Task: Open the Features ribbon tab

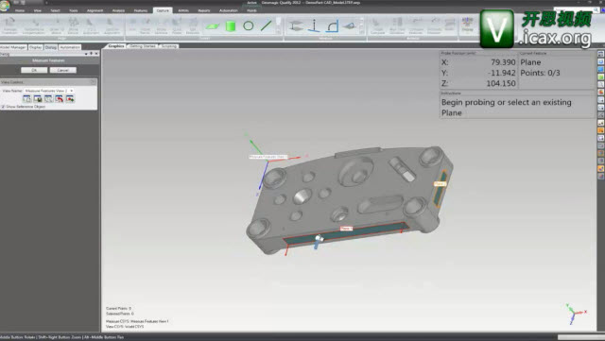Action: click(141, 10)
